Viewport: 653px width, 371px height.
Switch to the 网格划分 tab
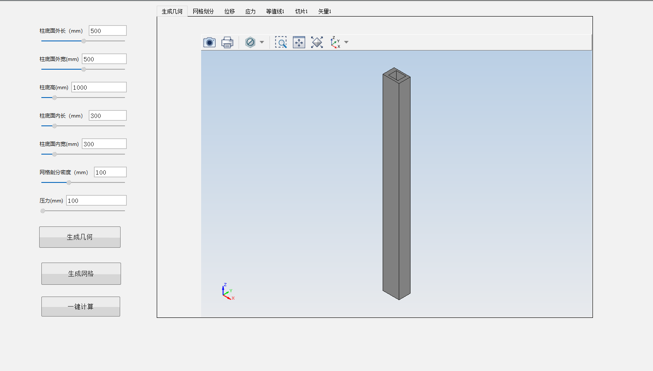tap(203, 11)
